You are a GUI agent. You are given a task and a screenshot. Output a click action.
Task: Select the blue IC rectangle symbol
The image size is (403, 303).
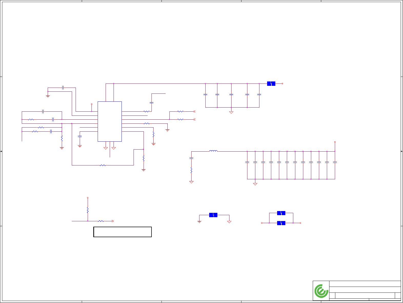110,121
